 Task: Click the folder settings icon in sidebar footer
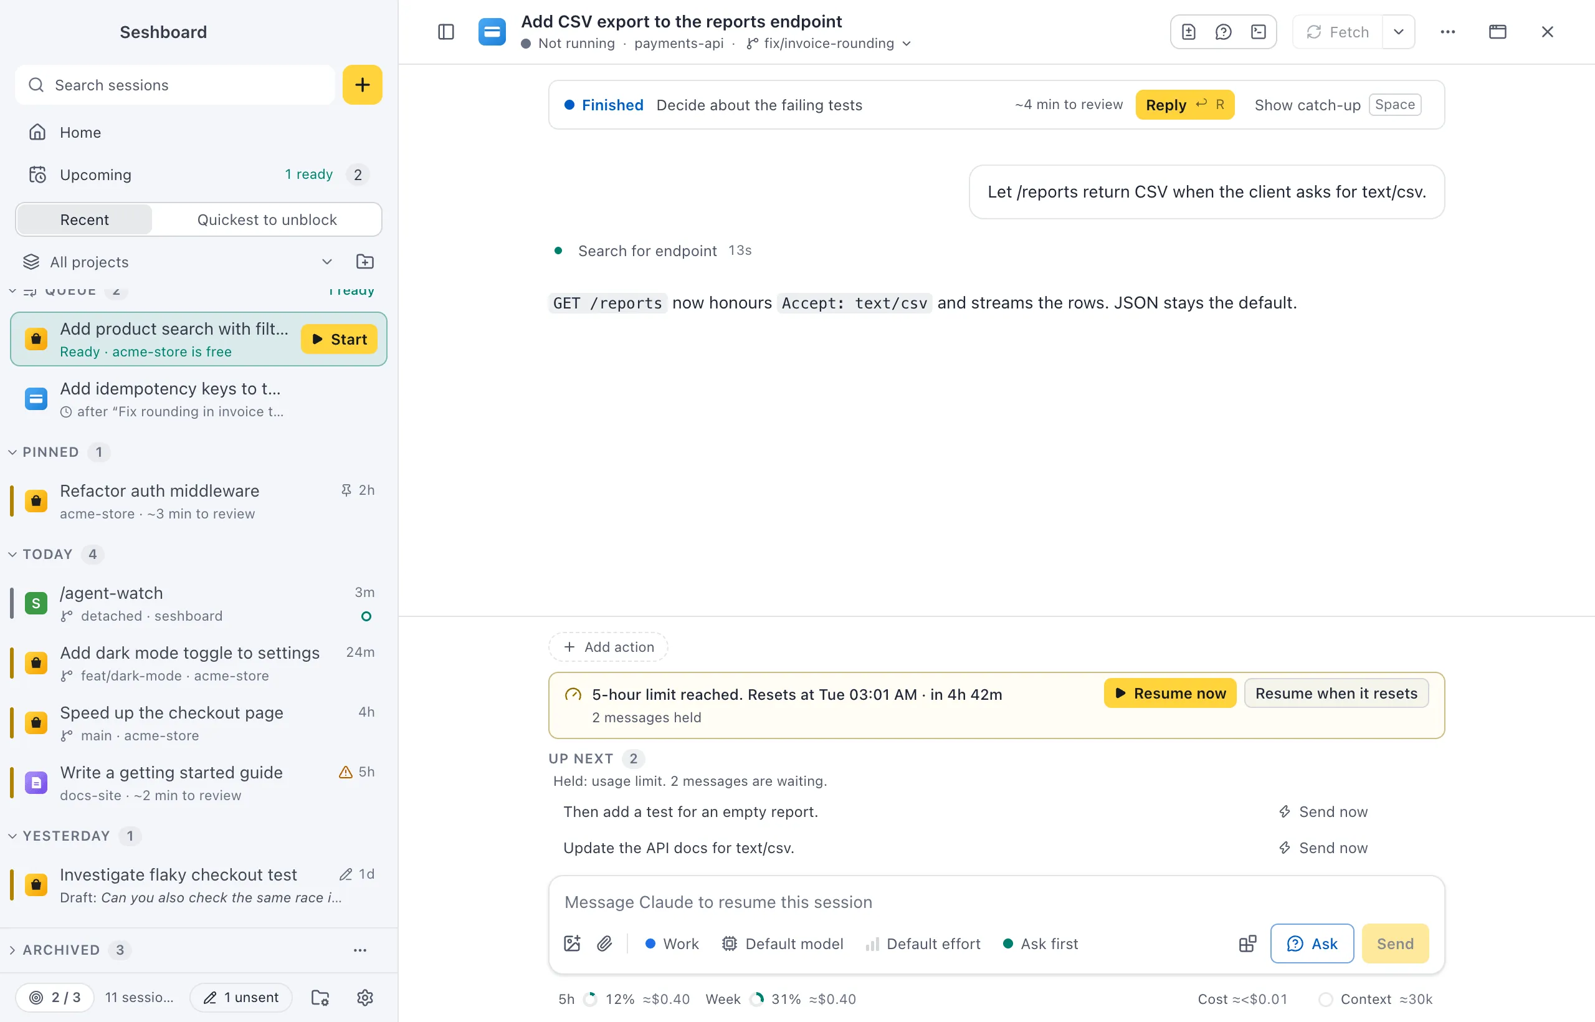click(320, 997)
